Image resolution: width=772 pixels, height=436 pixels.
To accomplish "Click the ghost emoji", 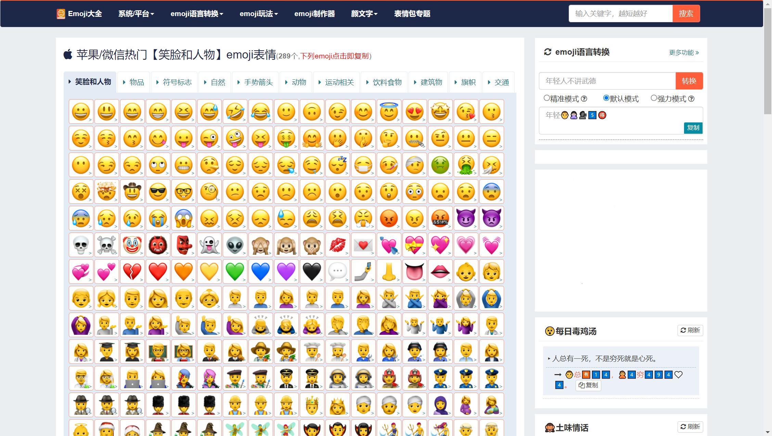I will click(x=209, y=245).
